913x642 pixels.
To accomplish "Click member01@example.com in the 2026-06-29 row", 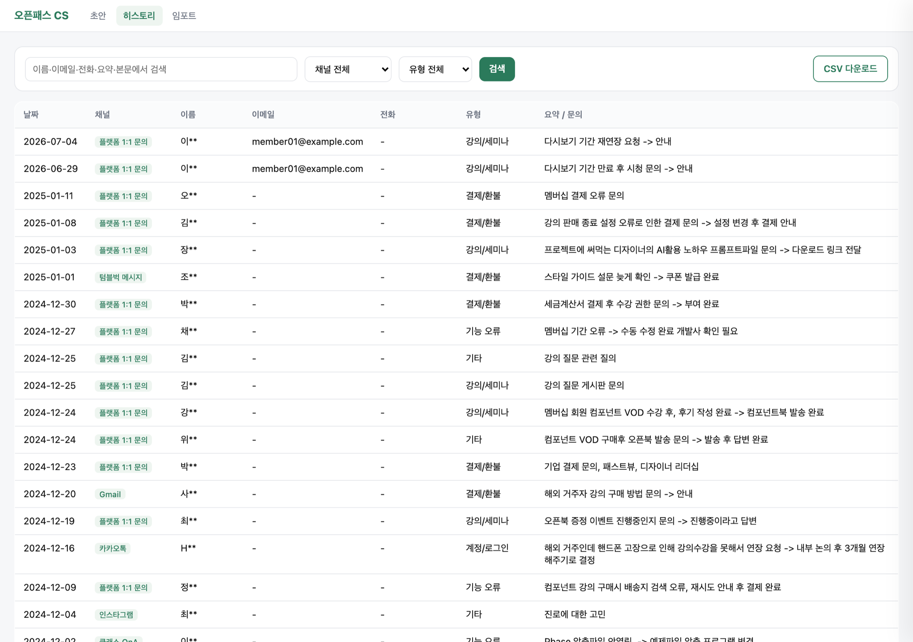I will pos(307,169).
